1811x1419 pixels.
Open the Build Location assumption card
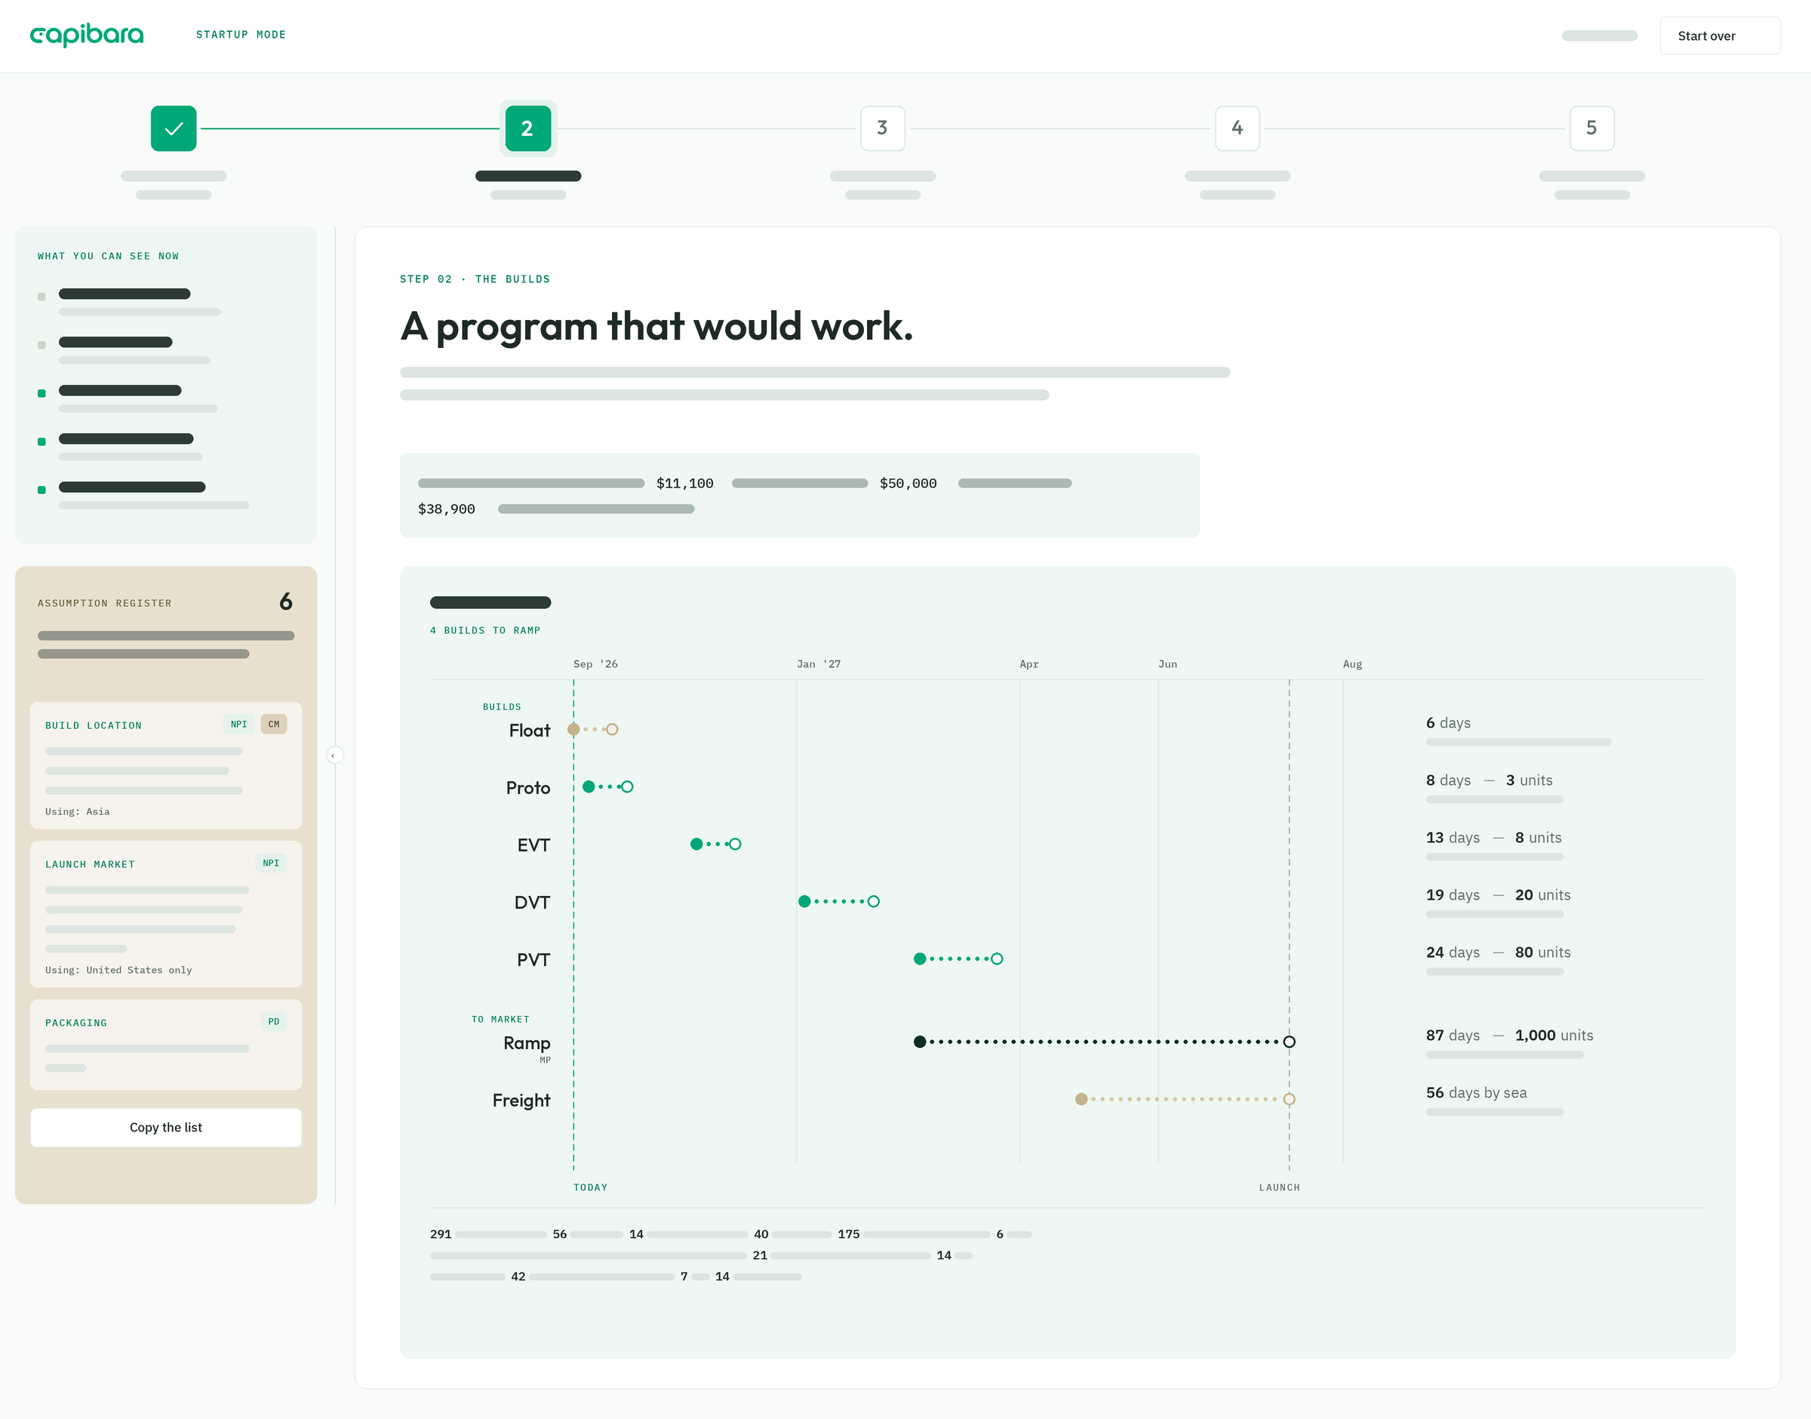pos(166,765)
